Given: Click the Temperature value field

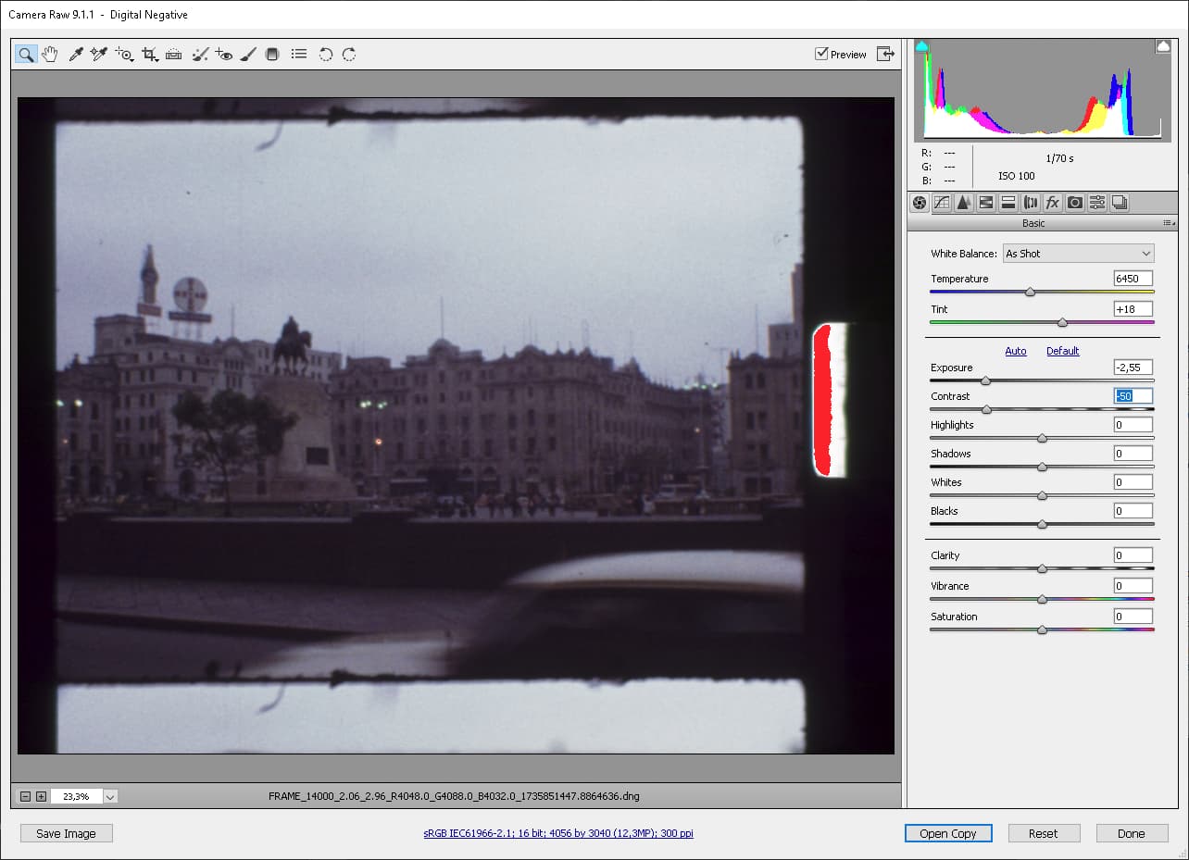Looking at the screenshot, I should [1133, 279].
